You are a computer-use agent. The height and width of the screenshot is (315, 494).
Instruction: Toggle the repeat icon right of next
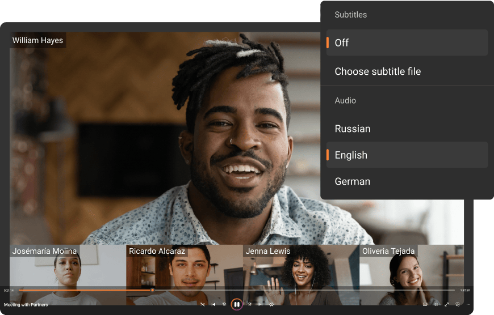click(271, 304)
